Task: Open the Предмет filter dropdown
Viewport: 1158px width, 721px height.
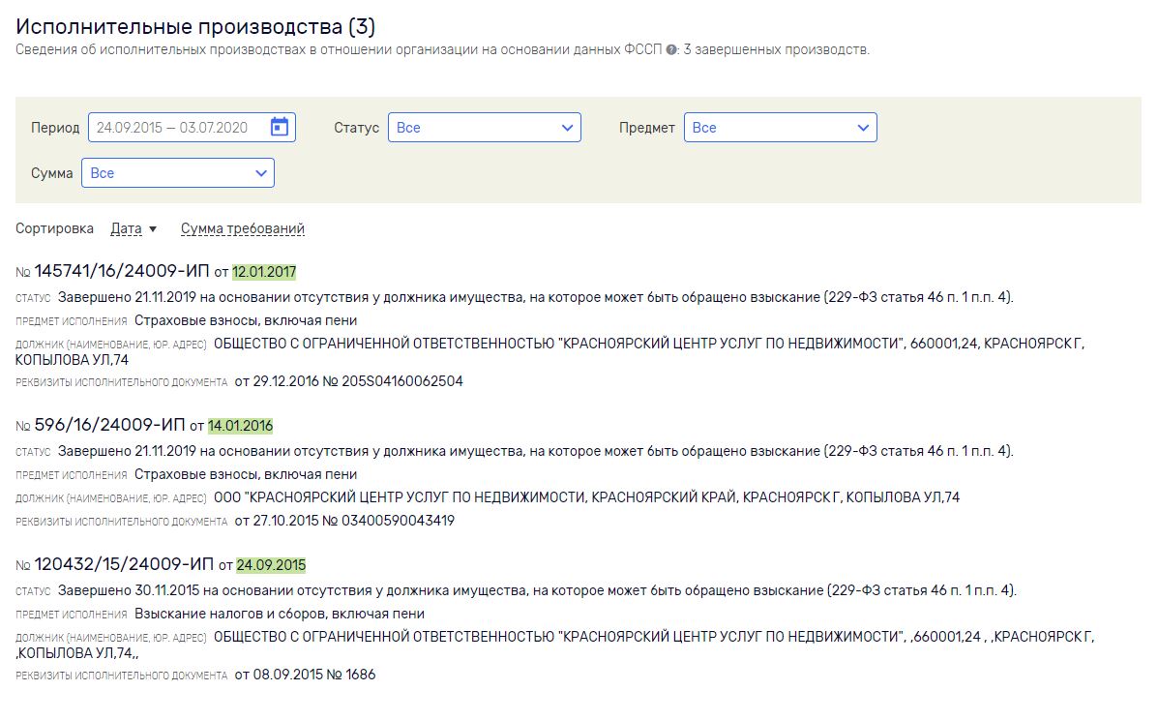Action: coord(780,128)
